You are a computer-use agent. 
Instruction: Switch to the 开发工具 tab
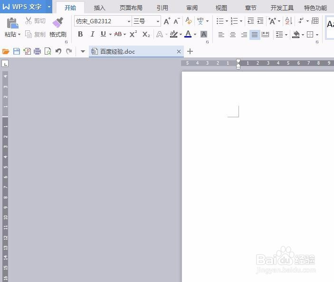[282, 8]
